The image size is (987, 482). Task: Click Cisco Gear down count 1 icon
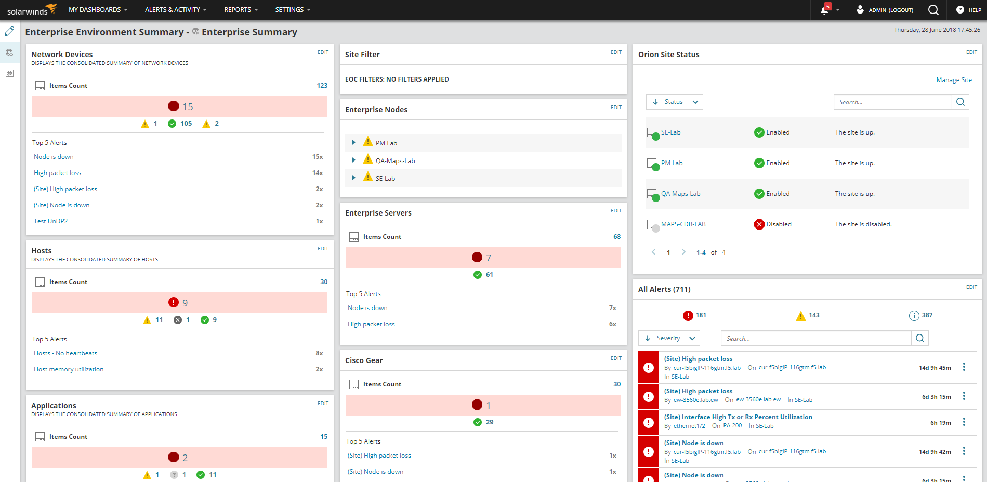(477, 405)
